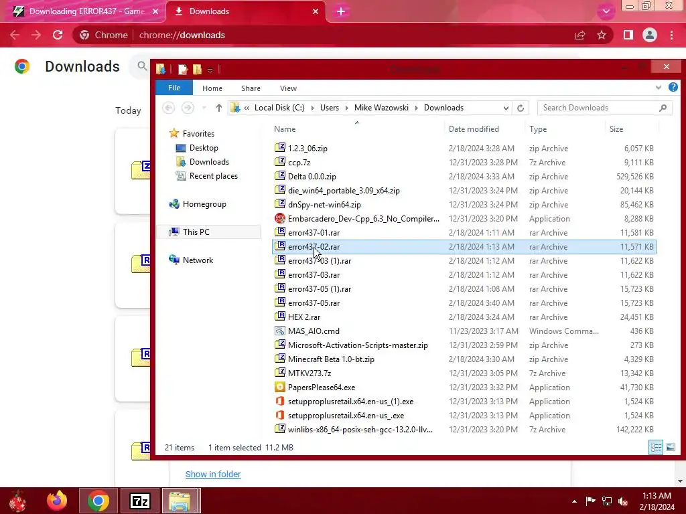The height and width of the screenshot is (514, 686).
Task: Click Local Disk (C:) breadcrumb
Action: pyautogui.click(x=279, y=108)
